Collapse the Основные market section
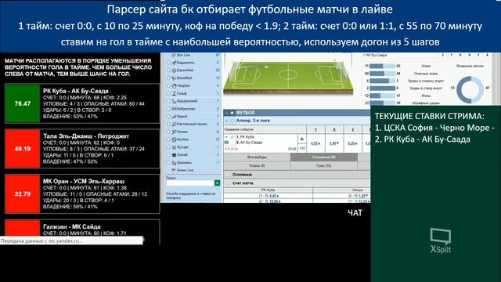This screenshot has height=282, width=501. pos(228,175)
